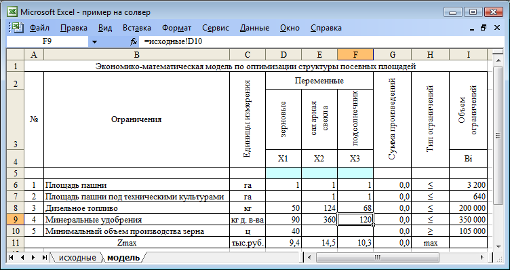
Task: Click the next sheet tab arrow
Action: coord(33,257)
